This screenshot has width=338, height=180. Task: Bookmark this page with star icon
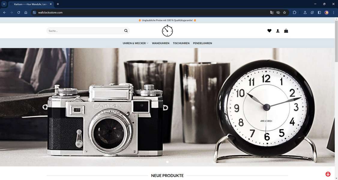(x=285, y=13)
